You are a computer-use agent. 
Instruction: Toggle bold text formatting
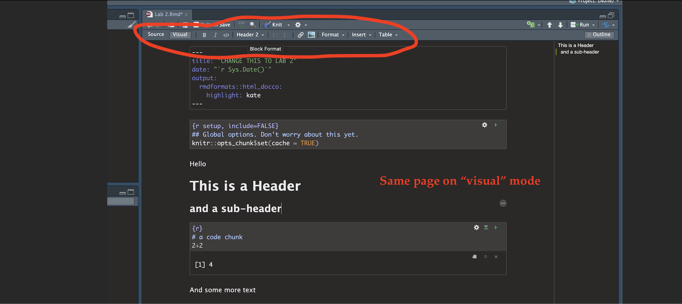(204, 35)
